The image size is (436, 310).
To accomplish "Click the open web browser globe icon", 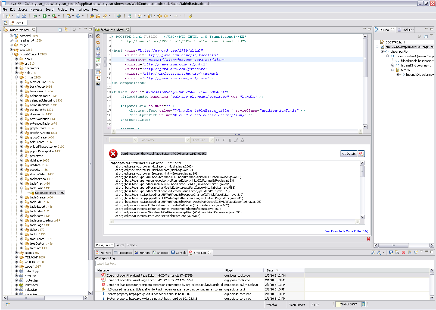I will click(x=119, y=16).
